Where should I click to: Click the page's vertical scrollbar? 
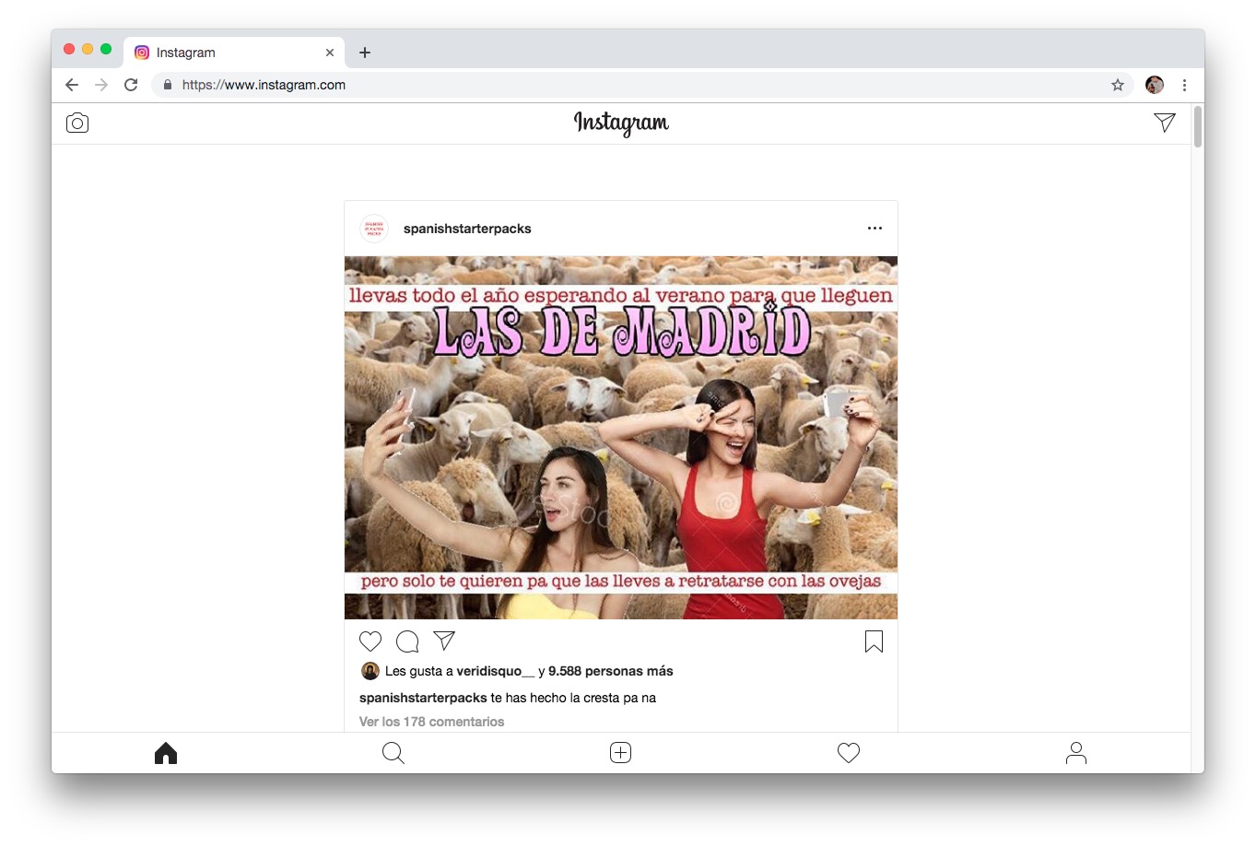point(1197,127)
